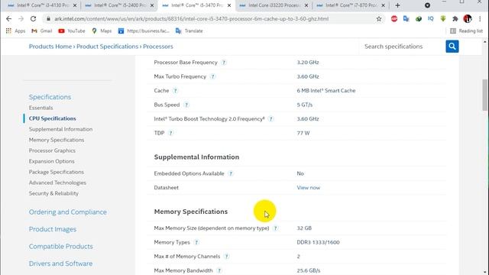Click the IQ extension icon

(x=431, y=18)
